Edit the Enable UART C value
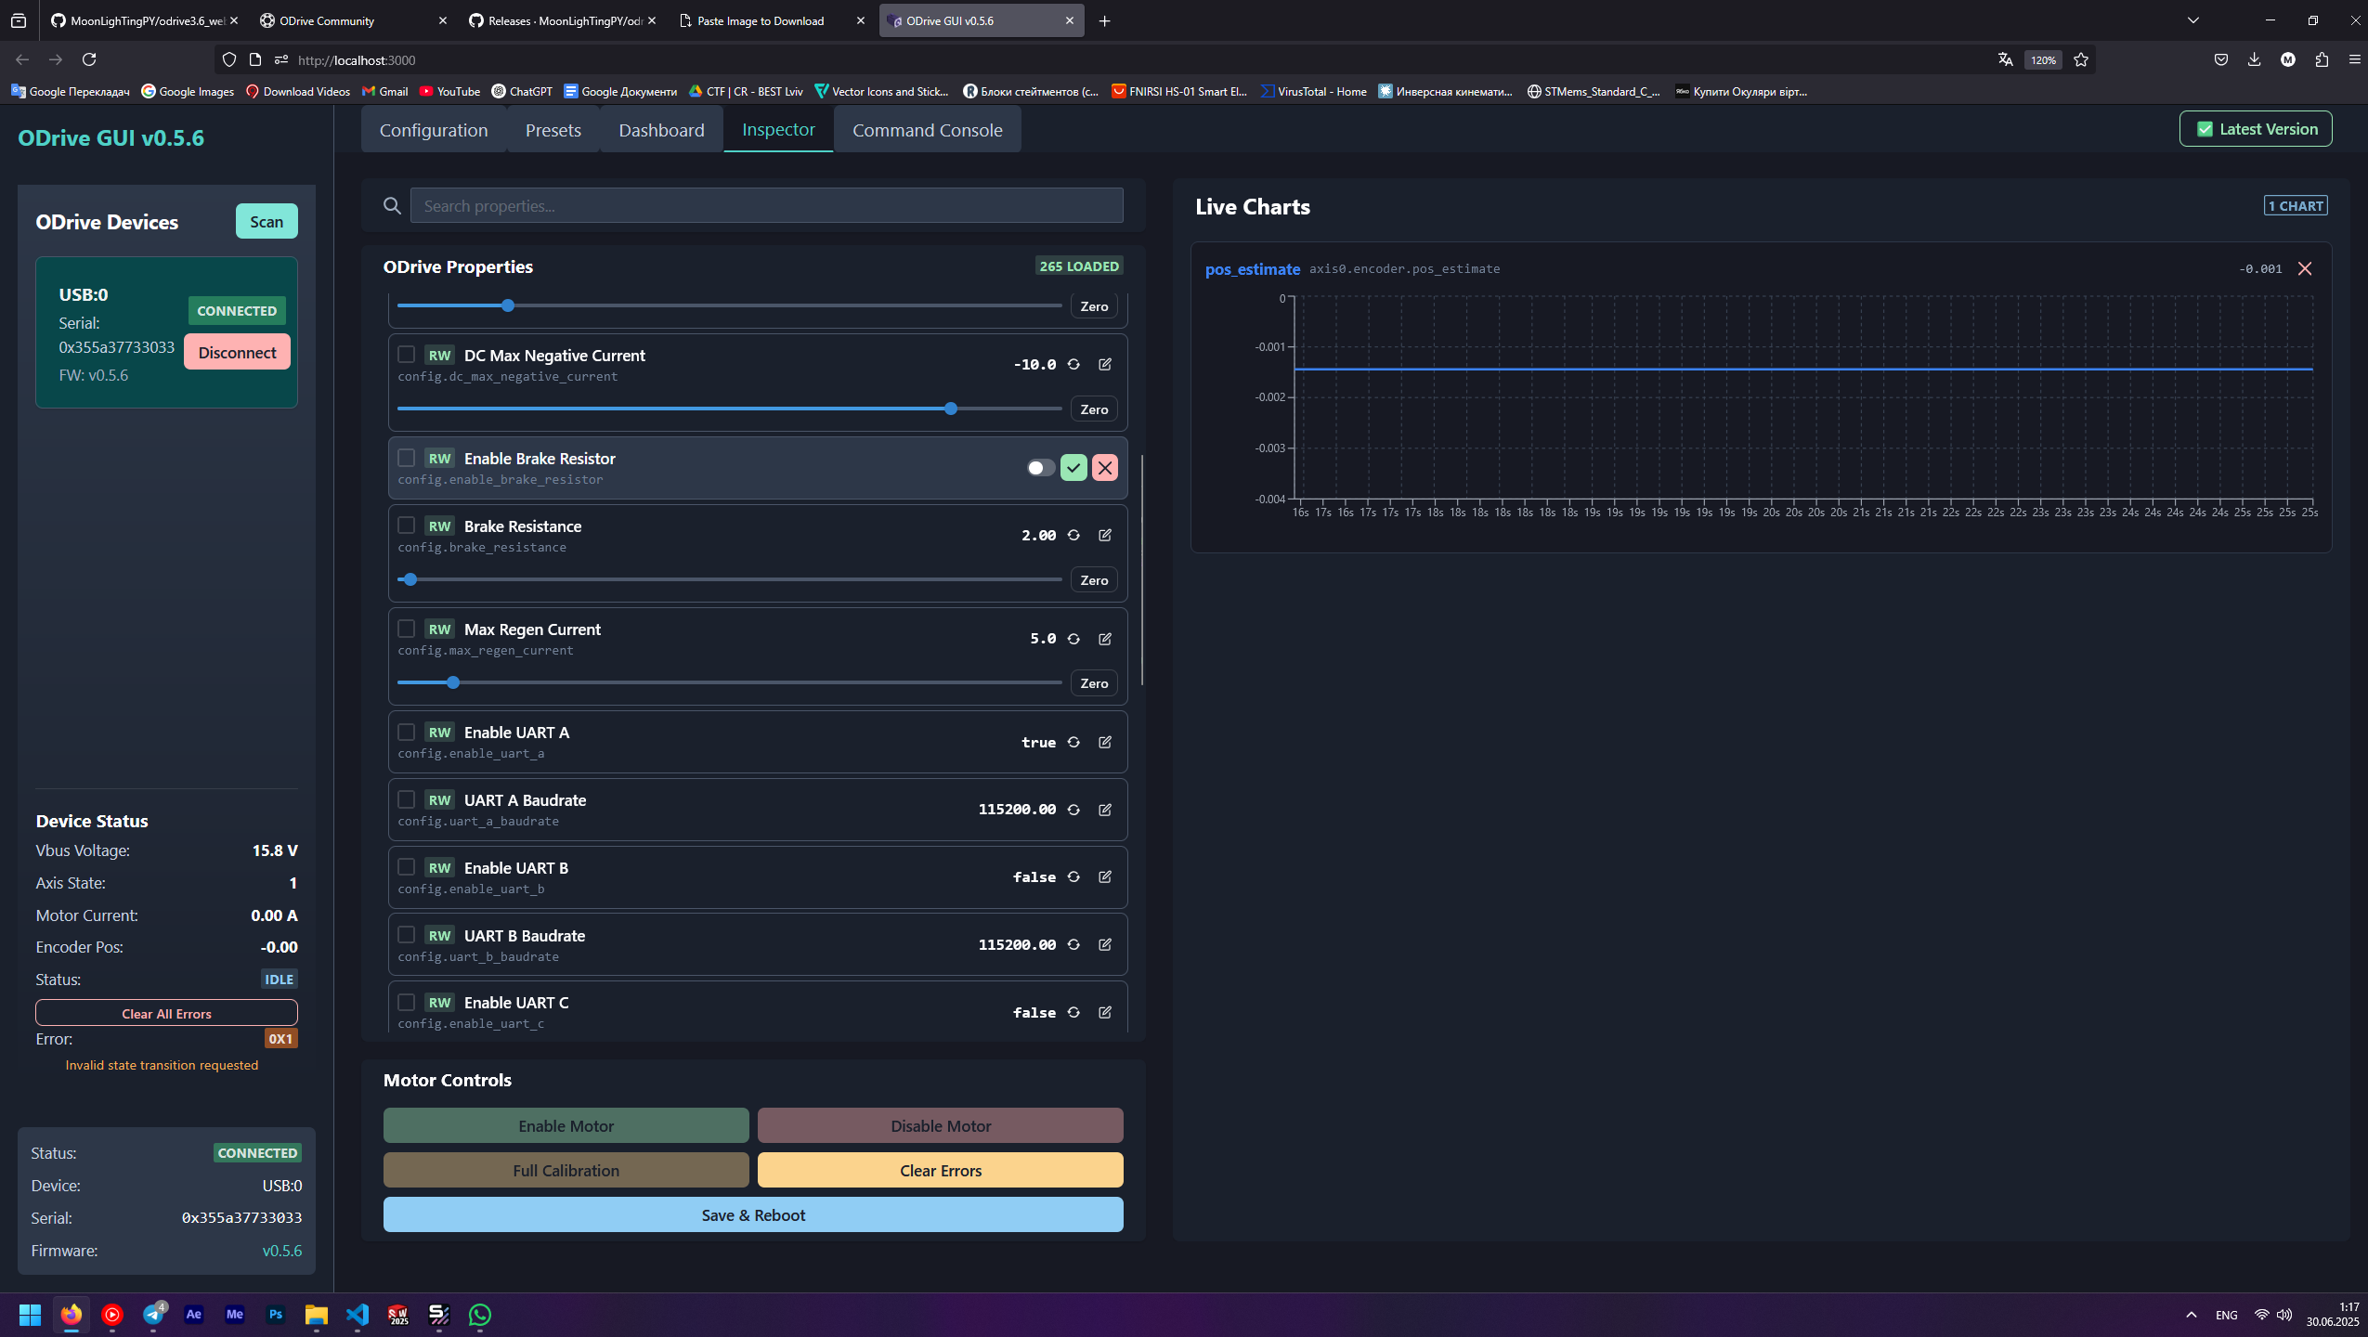 click(x=1105, y=1013)
